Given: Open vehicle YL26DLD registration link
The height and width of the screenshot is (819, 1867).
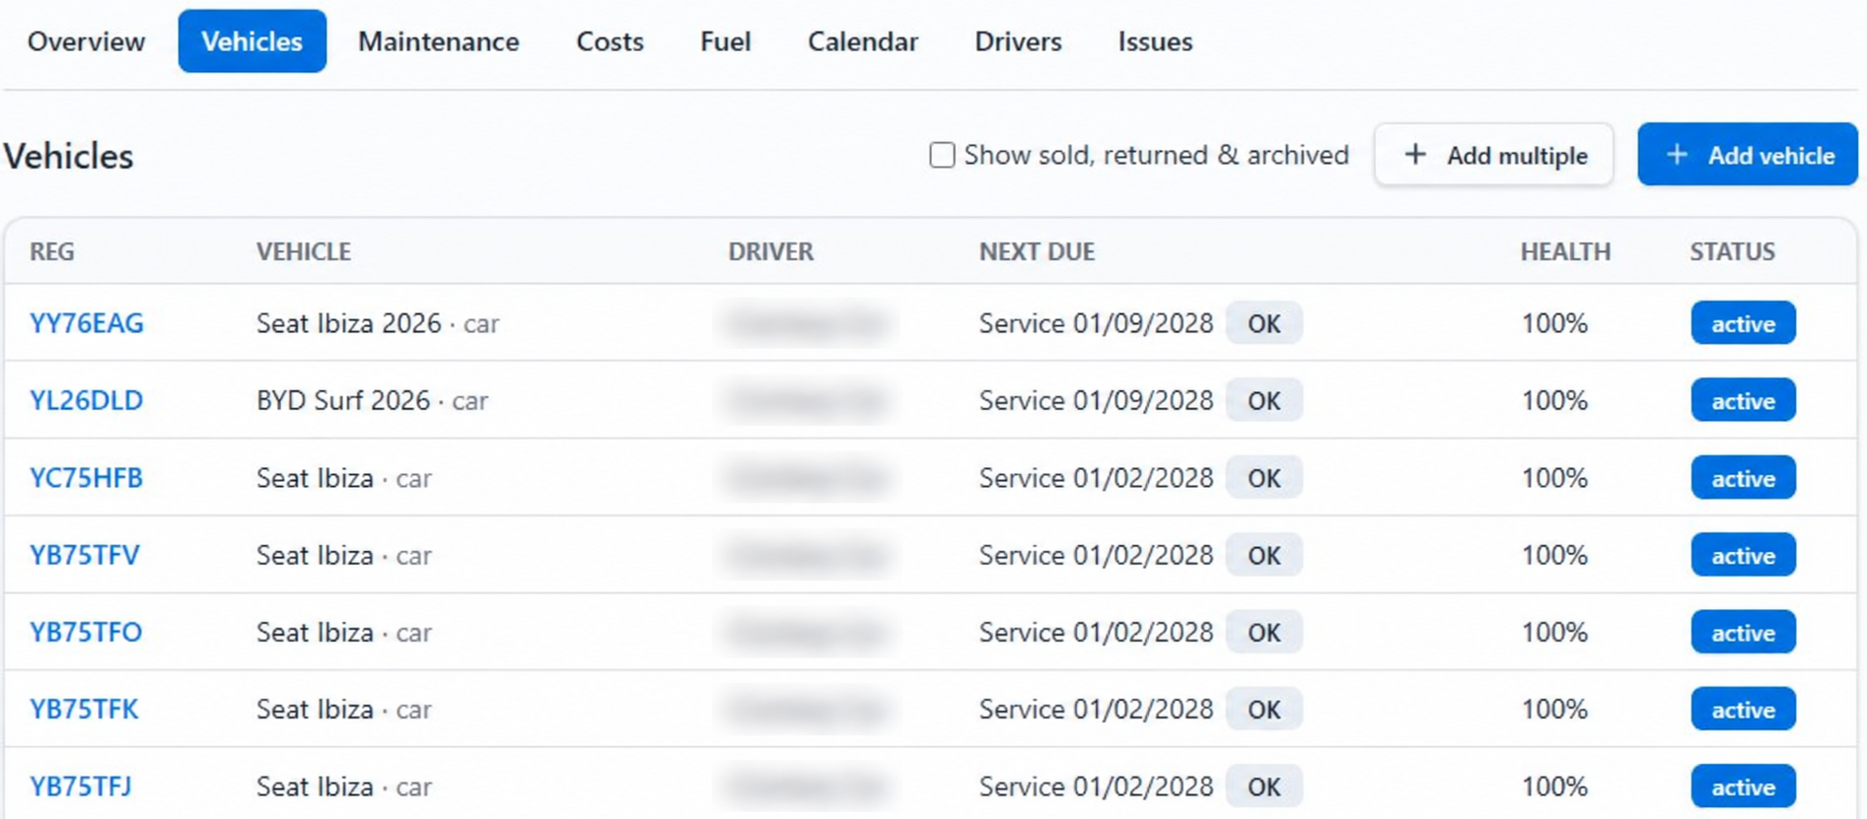Looking at the screenshot, I should click(87, 400).
